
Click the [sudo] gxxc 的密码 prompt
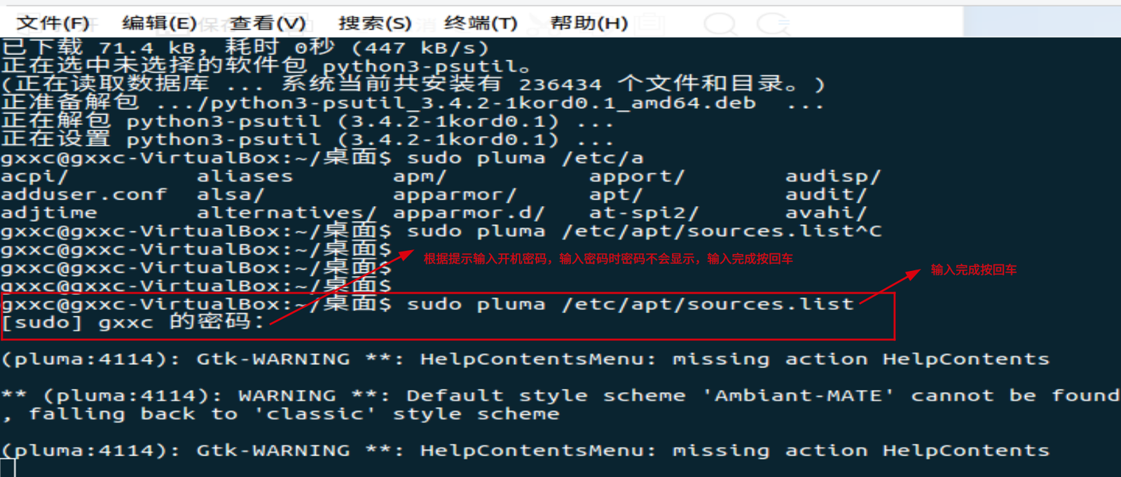pyautogui.click(x=133, y=322)
